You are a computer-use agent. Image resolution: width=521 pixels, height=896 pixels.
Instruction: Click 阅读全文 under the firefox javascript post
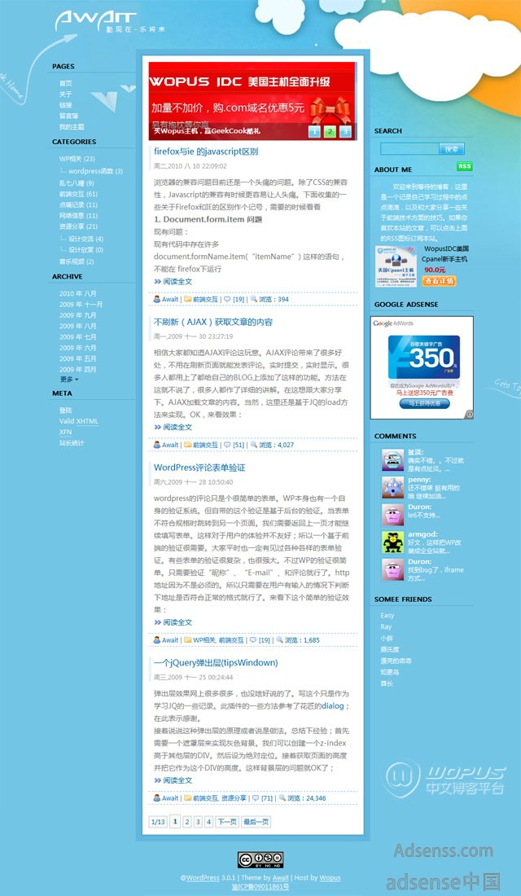173,282
